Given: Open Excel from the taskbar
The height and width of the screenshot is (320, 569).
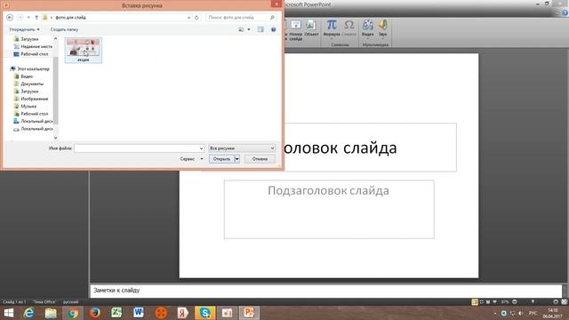Looking at the screenshot, I should point(116,313).
